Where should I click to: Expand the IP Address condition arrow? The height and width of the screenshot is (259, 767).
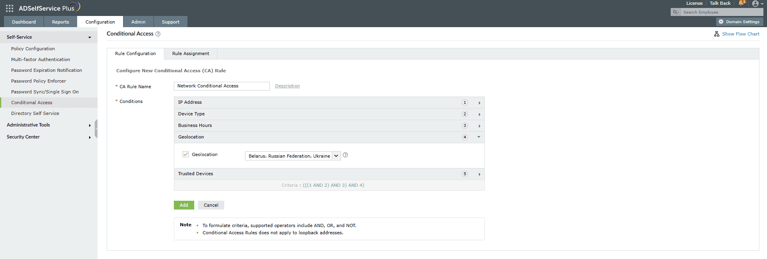479,103
